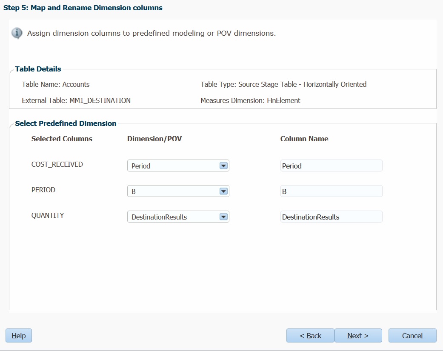Select the PERIOD selected column label
Screen dimensions: 443x351
coord(43,190)
